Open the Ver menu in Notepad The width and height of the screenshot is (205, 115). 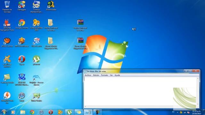[111, 75]
